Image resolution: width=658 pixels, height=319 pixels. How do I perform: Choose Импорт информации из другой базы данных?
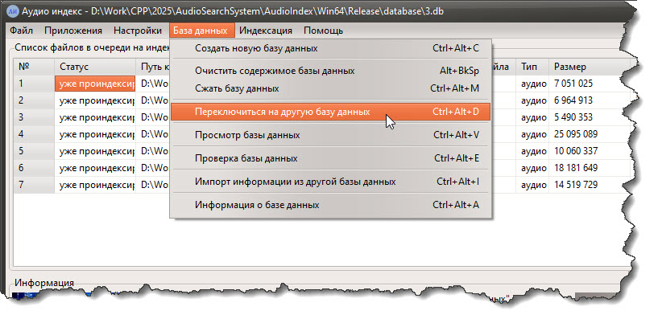coord(331,182)
